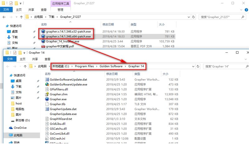Open 文件 tab in Grapher_21227 window
Image resolution: width=249 pixels, height=149 pixels.
6,10
